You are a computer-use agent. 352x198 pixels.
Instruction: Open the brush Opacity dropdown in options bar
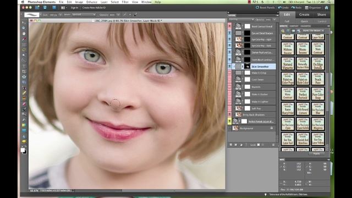pyautogui.click(x=118, y=15)
